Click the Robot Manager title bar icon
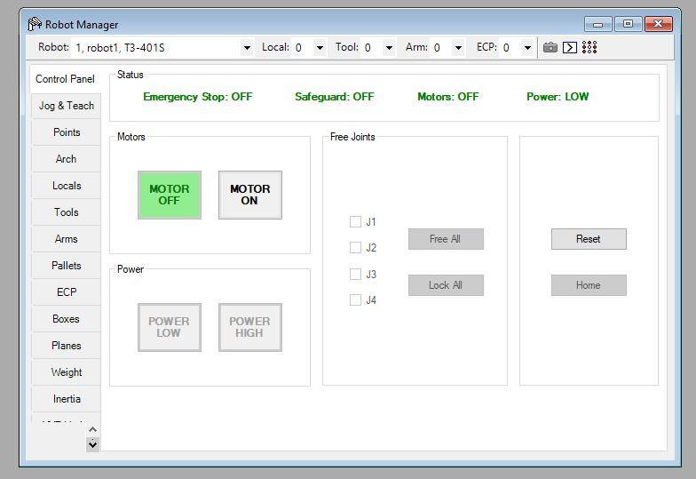 click(x=35, y=24)
